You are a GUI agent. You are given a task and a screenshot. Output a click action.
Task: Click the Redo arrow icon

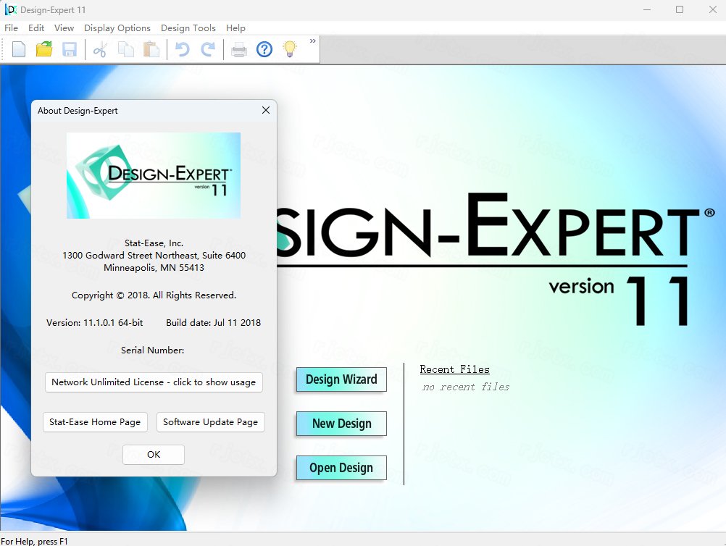pos(208,49)
